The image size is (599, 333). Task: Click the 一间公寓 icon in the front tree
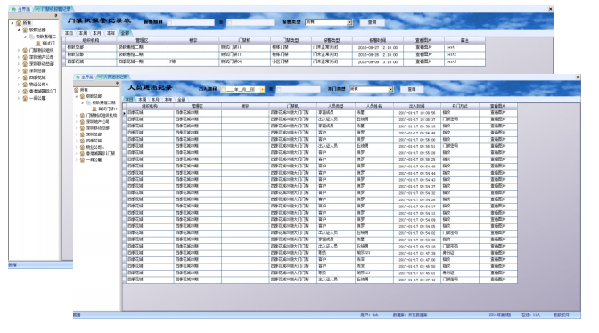click(x=82, y=160)
